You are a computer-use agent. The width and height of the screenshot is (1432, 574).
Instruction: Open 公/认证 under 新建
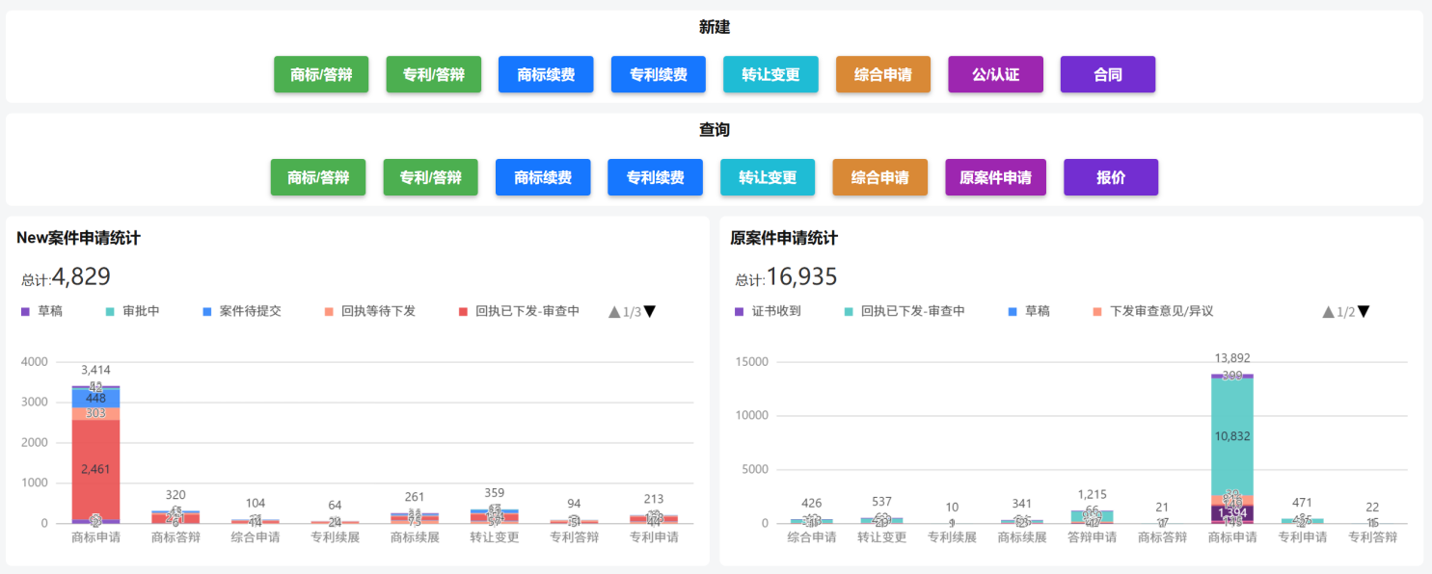(x=995, y=74)
